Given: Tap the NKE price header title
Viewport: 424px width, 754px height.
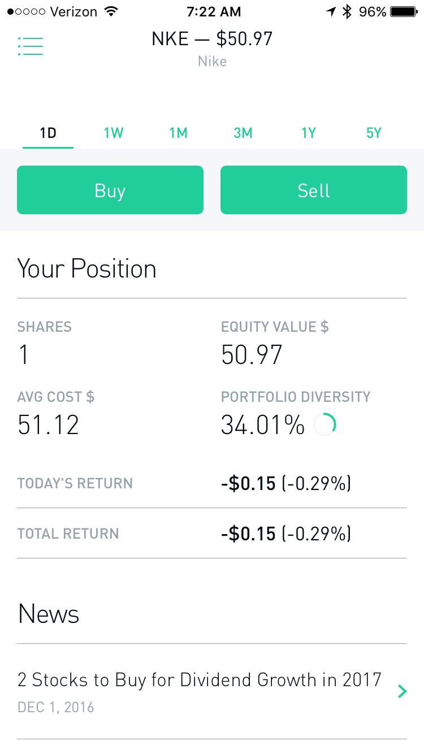Looking at the screenshot, I should [x=212, y=39].
